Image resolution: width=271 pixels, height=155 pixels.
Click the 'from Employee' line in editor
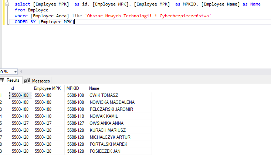[x=32, y=10]
